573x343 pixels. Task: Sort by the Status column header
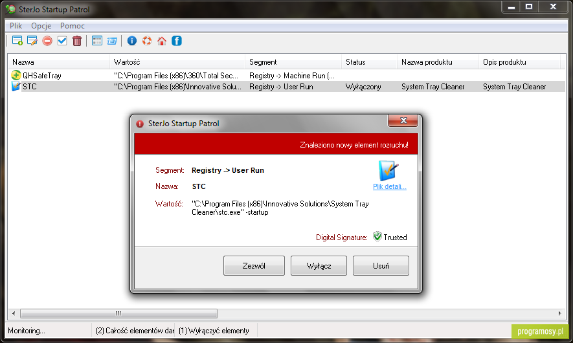(x=369, y=62)
